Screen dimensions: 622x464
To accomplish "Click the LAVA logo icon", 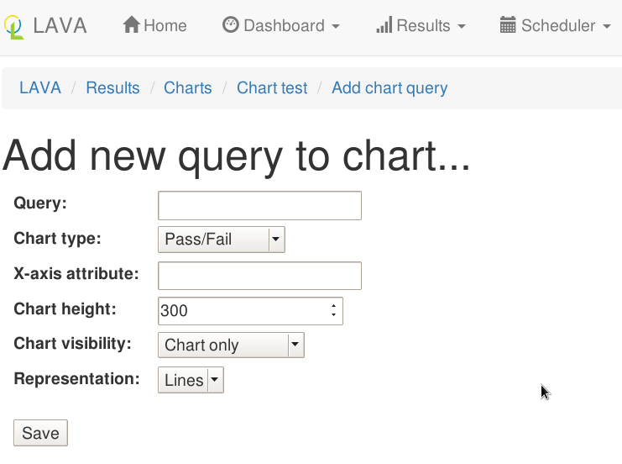I will coord(13,27).
